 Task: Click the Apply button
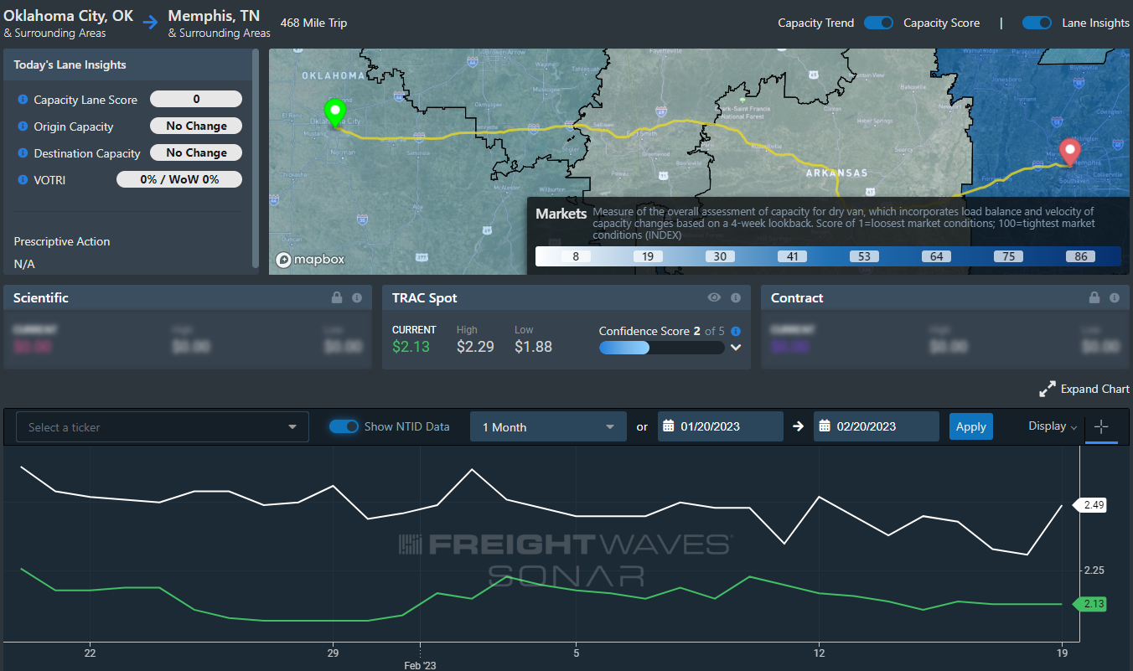point(970,426)
